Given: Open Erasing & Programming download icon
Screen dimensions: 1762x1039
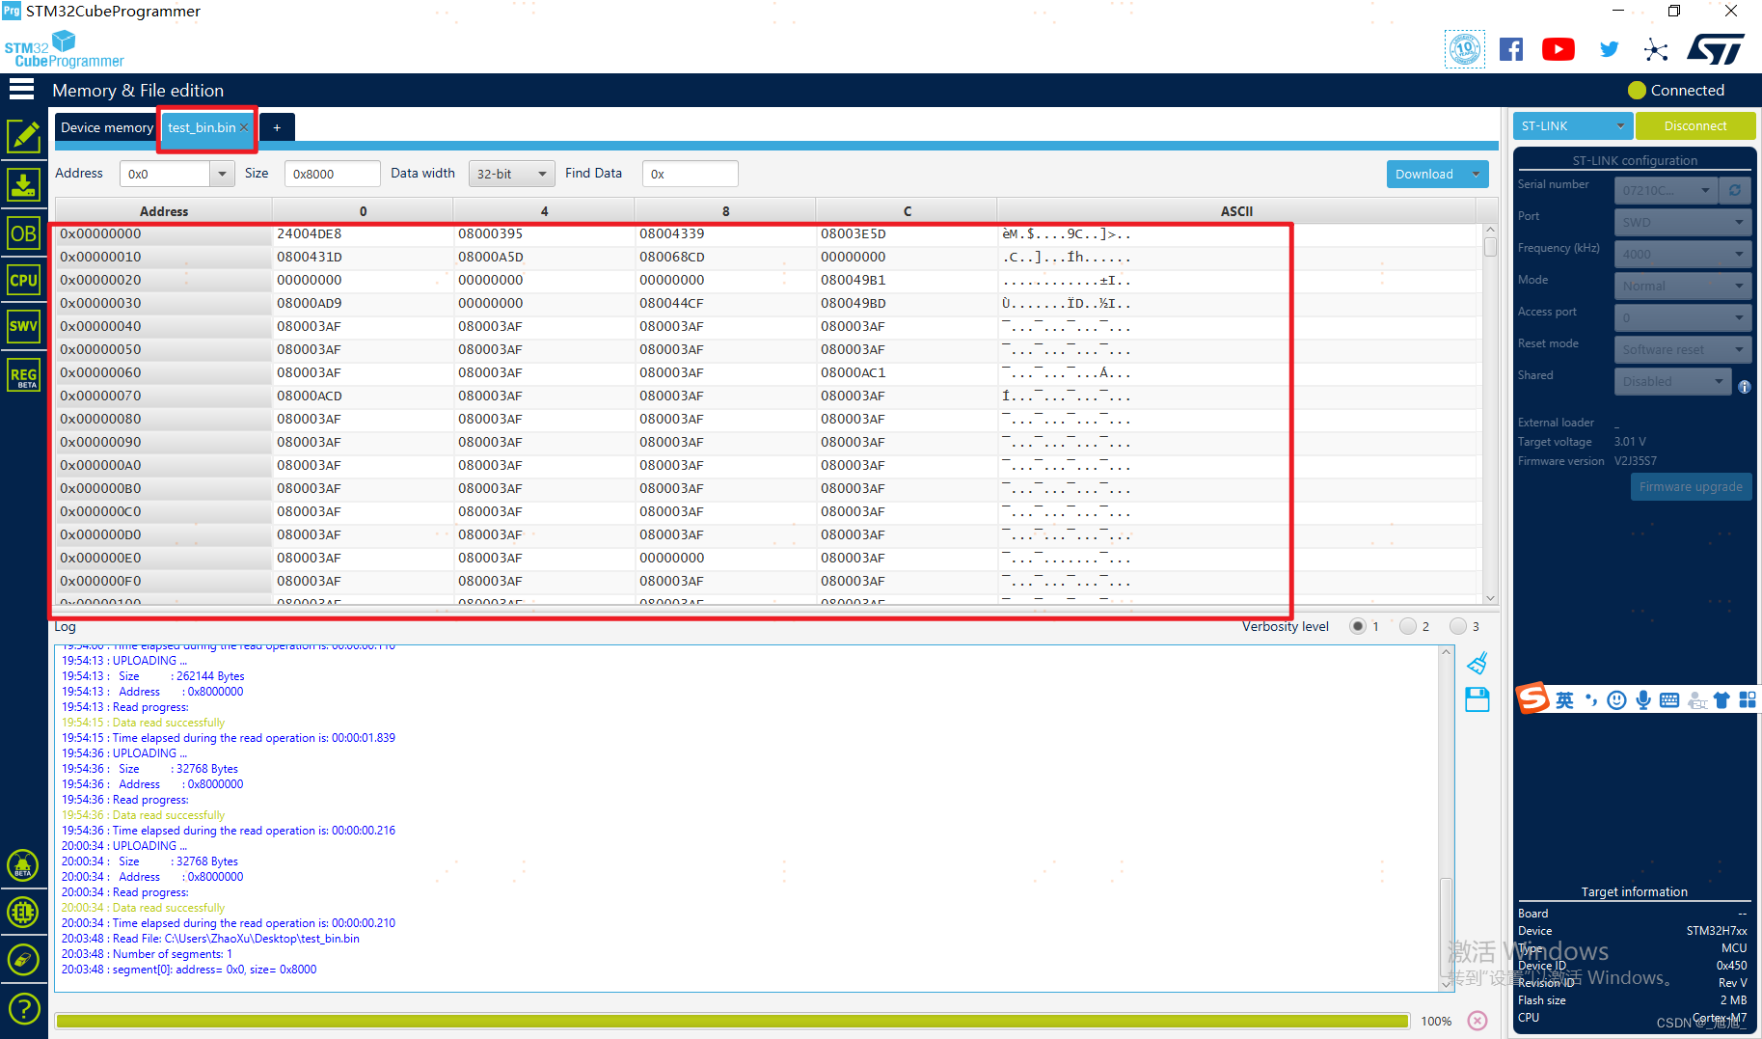Looking at the screenshot, I should click(24, 184).
